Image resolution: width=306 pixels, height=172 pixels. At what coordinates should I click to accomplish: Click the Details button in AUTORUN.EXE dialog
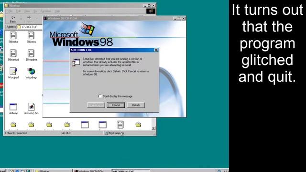point(136,105)
